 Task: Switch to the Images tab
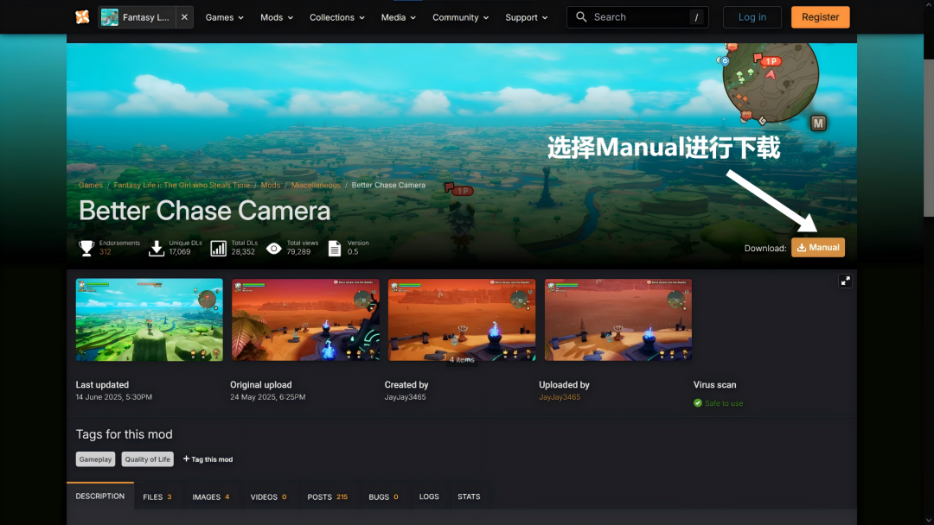(x=211, y=497)
